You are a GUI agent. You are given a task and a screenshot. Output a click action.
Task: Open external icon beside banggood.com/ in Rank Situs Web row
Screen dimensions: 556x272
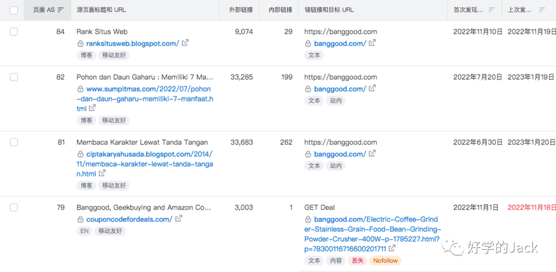372,43
